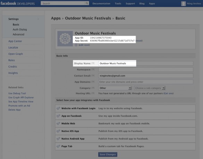Image resolution: width=203 pixels, height=159 pixels.
Task: Click the Hosting URL help question mark
Action: pos(93,93)
